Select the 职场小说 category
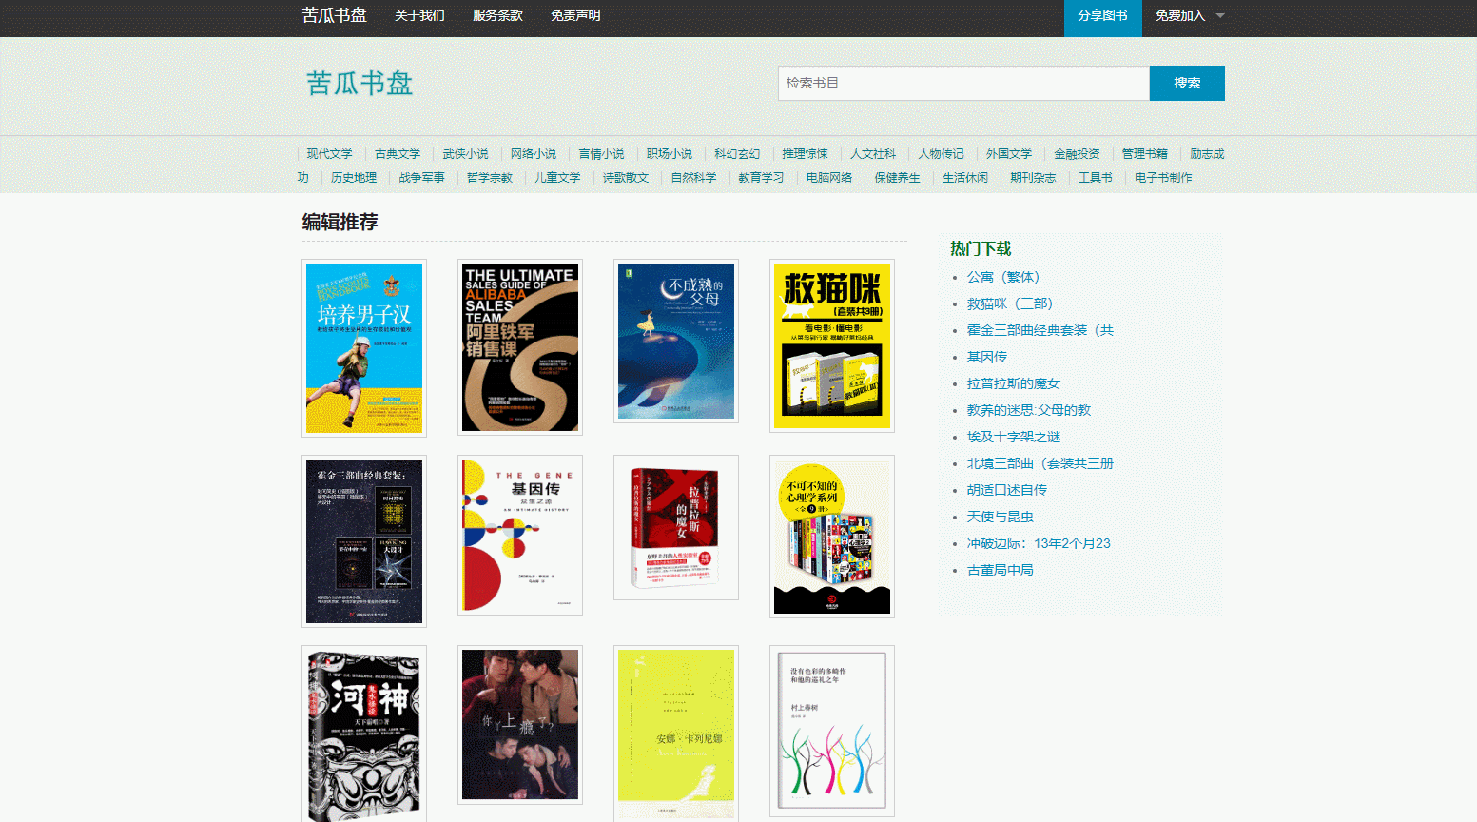 (x=669, y=154)
